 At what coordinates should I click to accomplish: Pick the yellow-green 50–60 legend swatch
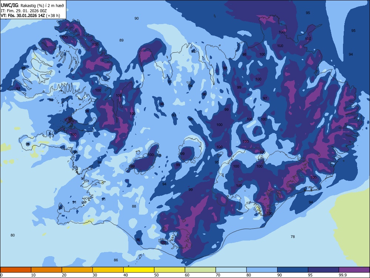(x=169, y=270)
